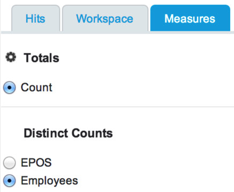Click the Count label text
This screenshot has width=234, height=192.
(x=36, y=87)
